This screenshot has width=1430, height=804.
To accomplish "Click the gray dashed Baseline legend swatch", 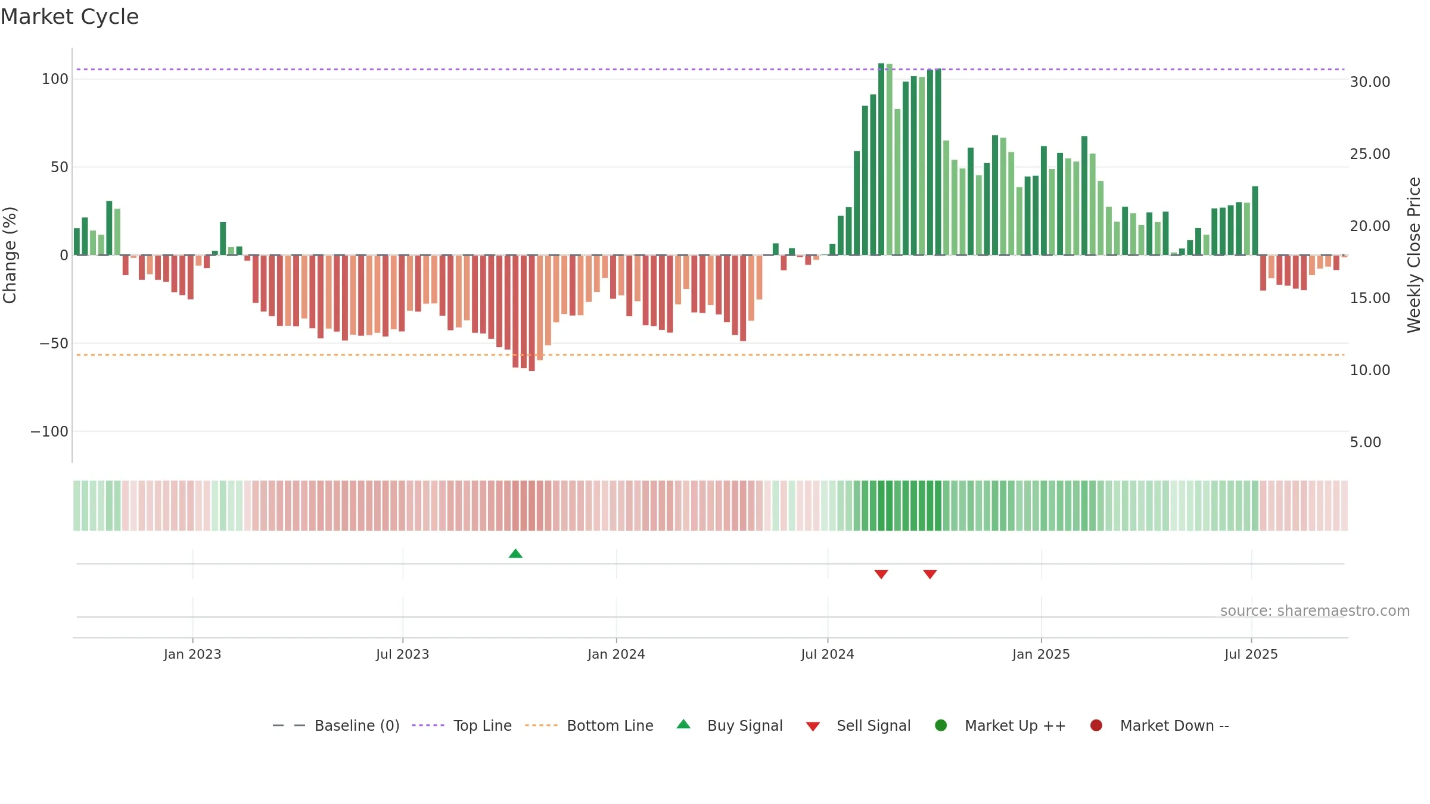I will pyautogui.click(x=289, y=725).
